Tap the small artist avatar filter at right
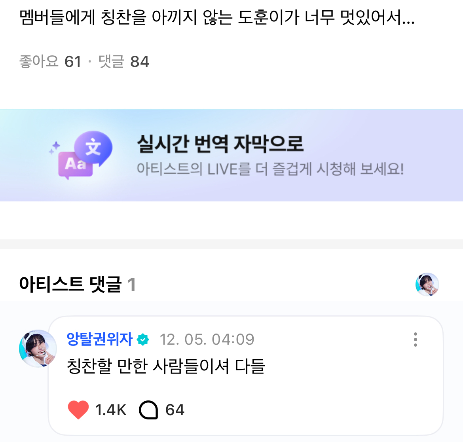Image resolution: width=463 pixels, height=442 pixels. click(427, 284)
